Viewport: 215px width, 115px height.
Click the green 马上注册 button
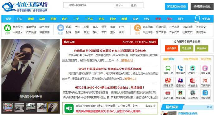coord(187,48)
